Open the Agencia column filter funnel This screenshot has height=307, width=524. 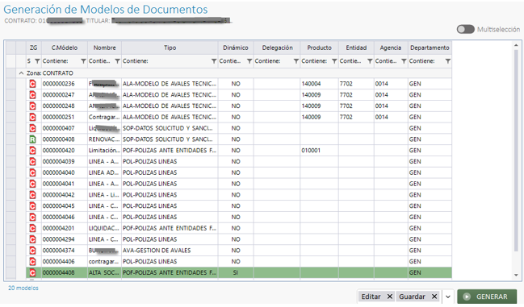404,61
